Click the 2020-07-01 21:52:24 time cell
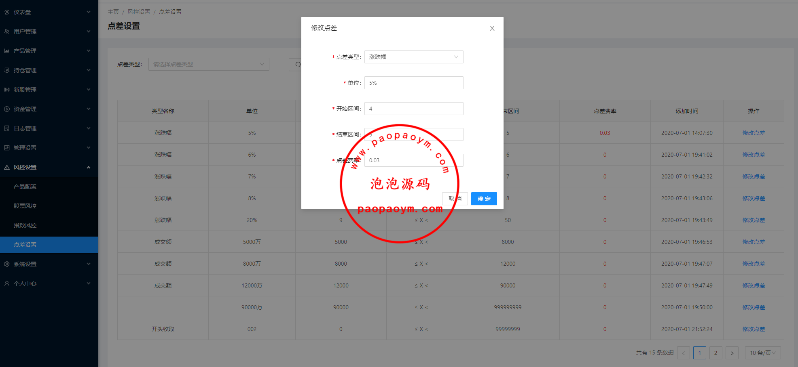 [687, 329]
